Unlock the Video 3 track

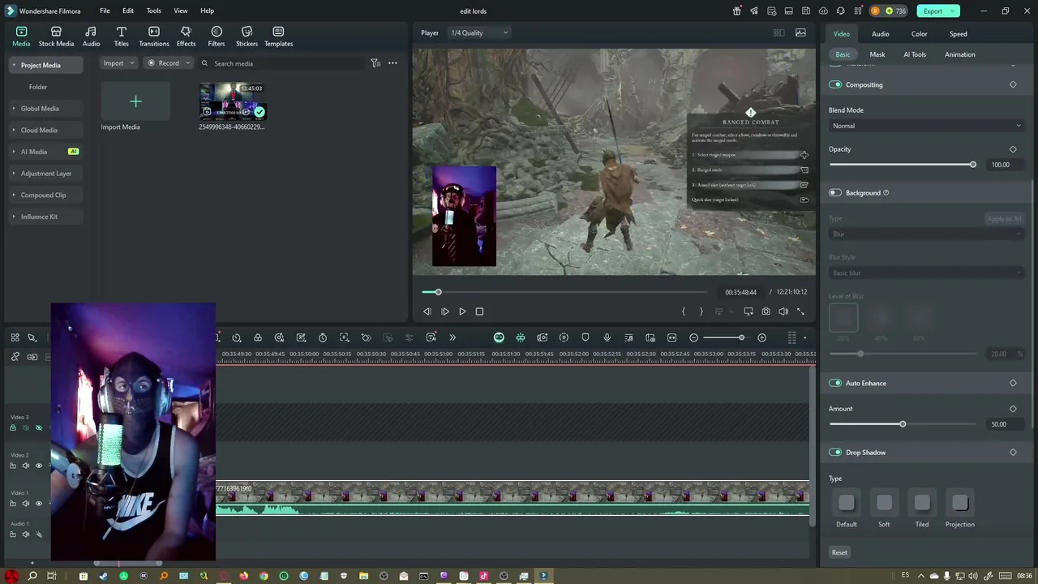(13, 427)
